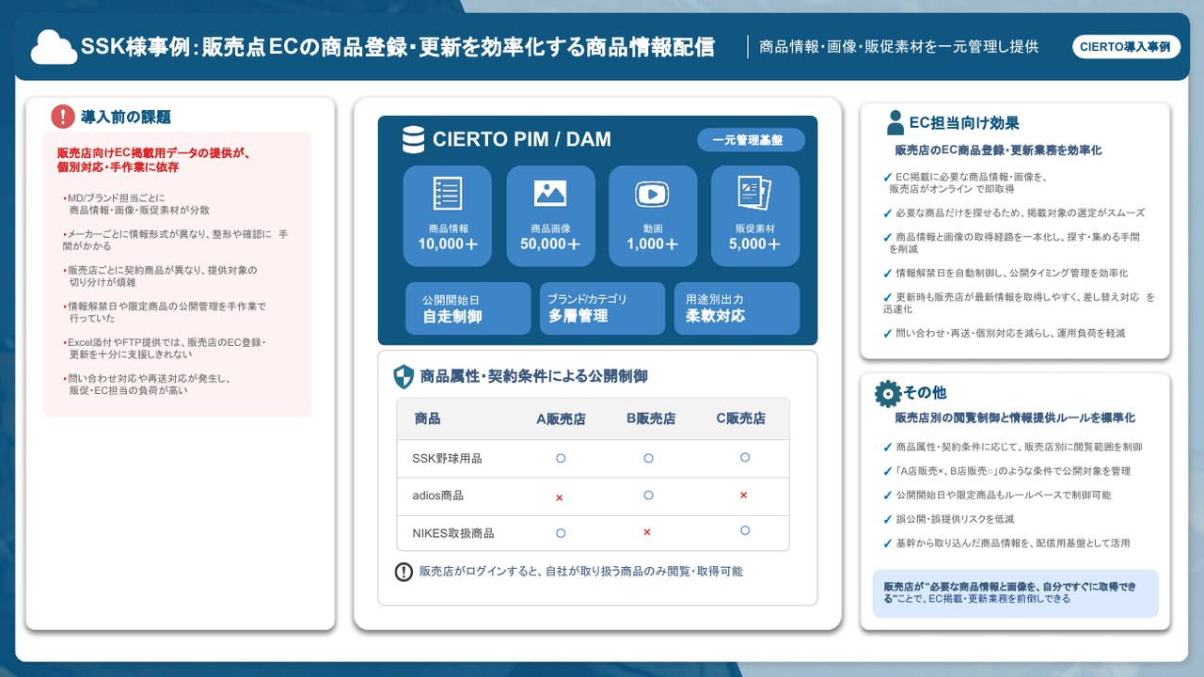Click the cross mark for NIKES取扱商品 under B販売店
Image resolution: width=1204 pixels, height=677 pixels.
click(647, 532)
